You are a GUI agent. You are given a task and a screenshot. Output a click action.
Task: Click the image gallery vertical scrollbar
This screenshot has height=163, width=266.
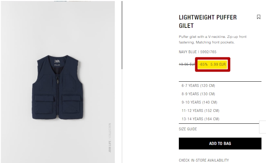(x=122, y=35)
